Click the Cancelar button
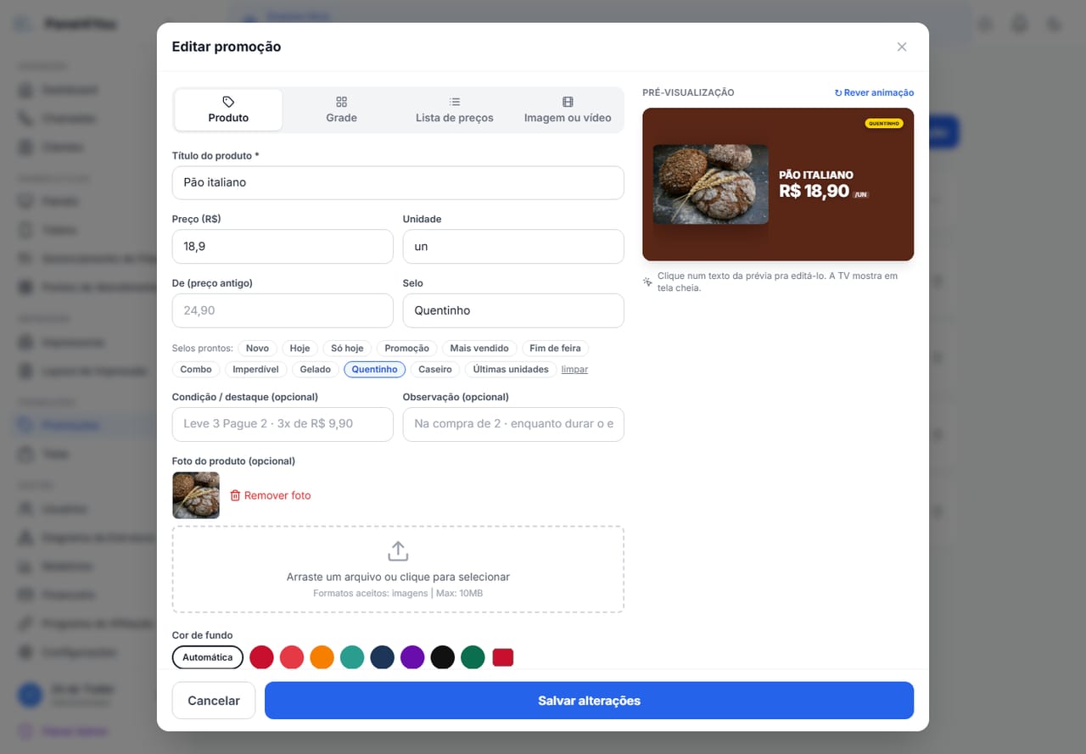This screenshot has width=1086, height=754. [214, 701]
